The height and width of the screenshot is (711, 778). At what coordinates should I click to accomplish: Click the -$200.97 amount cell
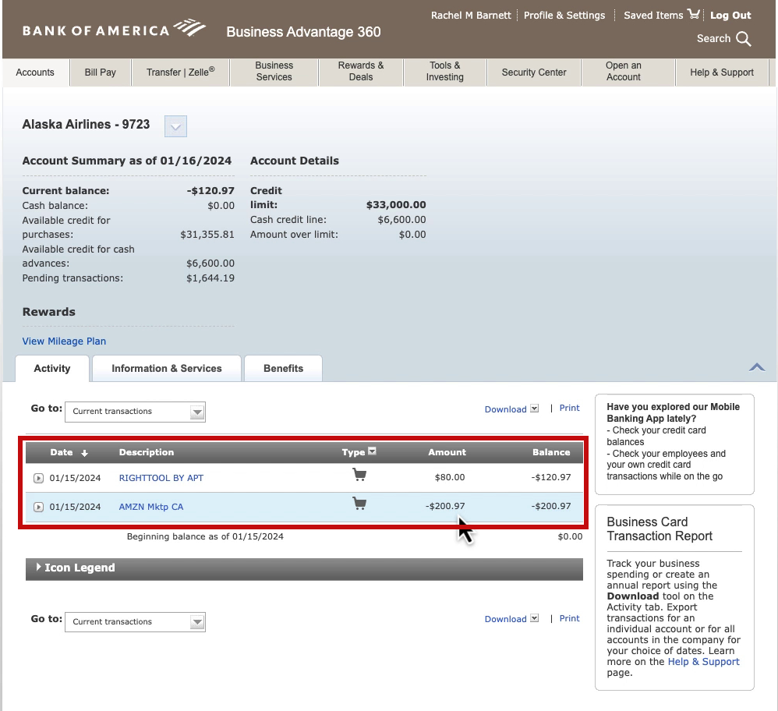point(445,506)
